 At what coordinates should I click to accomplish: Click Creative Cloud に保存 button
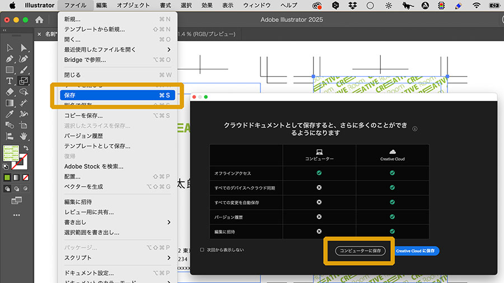tap(416, 251)
